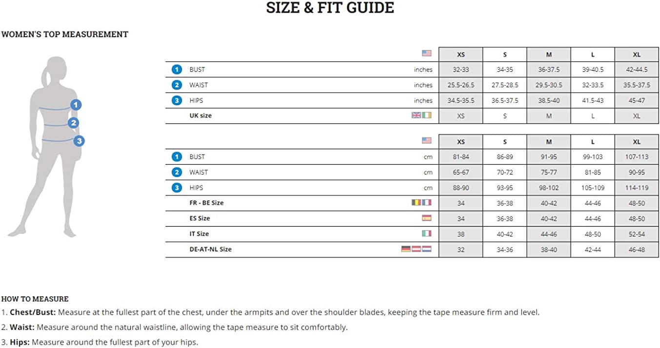
Task: Click the SIZE & FIT GUIDE heading
Action: (x=330, y=8)
